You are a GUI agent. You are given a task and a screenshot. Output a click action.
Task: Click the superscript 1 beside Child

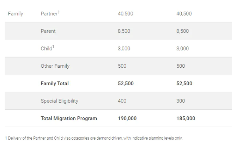point(53,47)
